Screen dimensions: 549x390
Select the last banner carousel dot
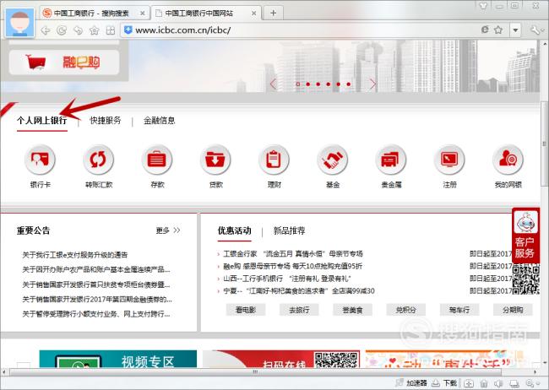348,84
